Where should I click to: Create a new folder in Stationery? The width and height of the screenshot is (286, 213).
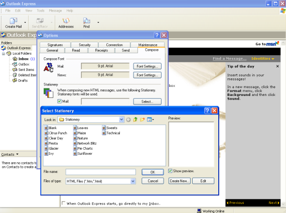tap(142, 120)
